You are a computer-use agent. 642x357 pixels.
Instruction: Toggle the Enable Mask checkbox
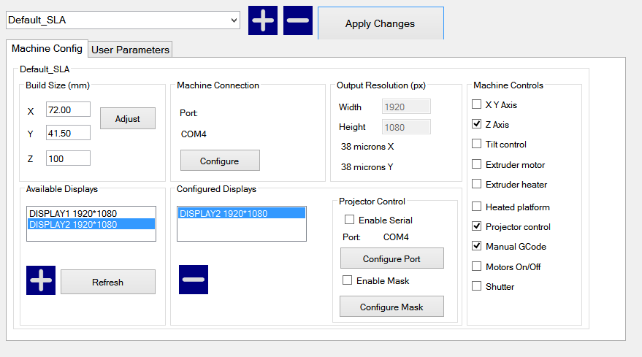point(348,280)
